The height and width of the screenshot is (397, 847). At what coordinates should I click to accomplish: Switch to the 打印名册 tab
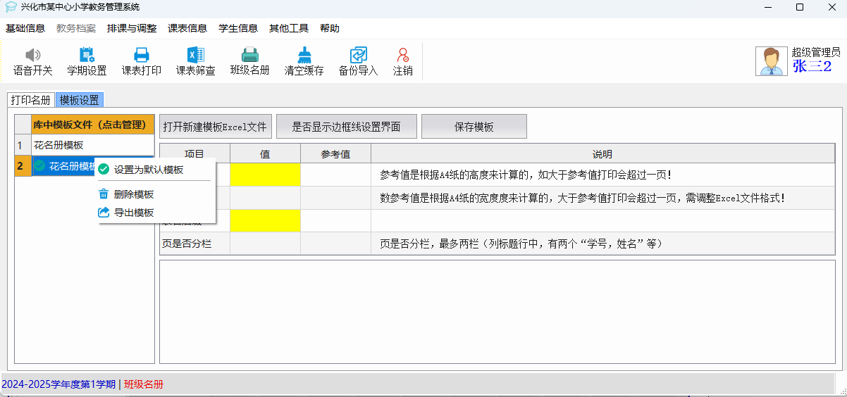click(30, 100)
